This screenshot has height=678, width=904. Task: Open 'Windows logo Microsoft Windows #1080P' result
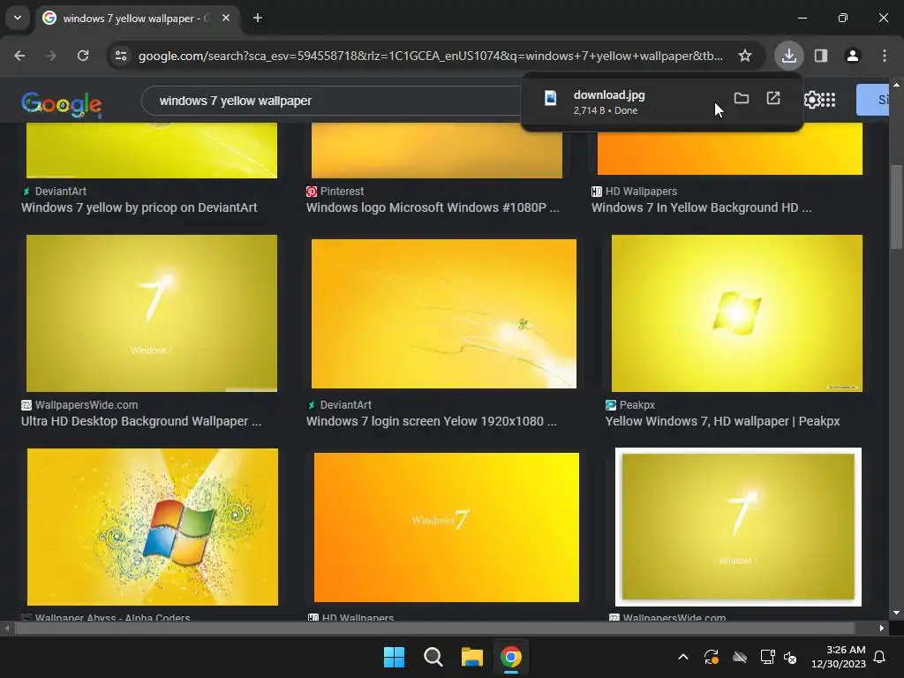coord(433,207)
